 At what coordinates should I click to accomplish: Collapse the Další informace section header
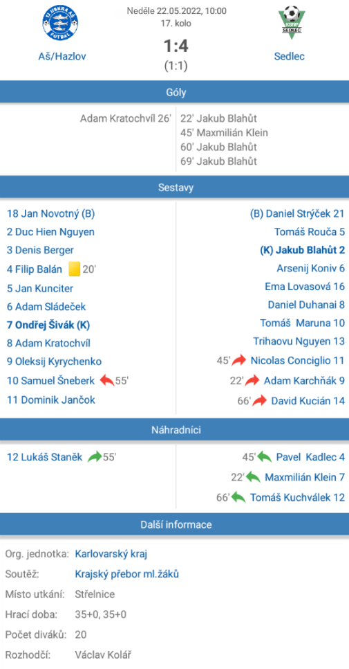pos(174,524)
